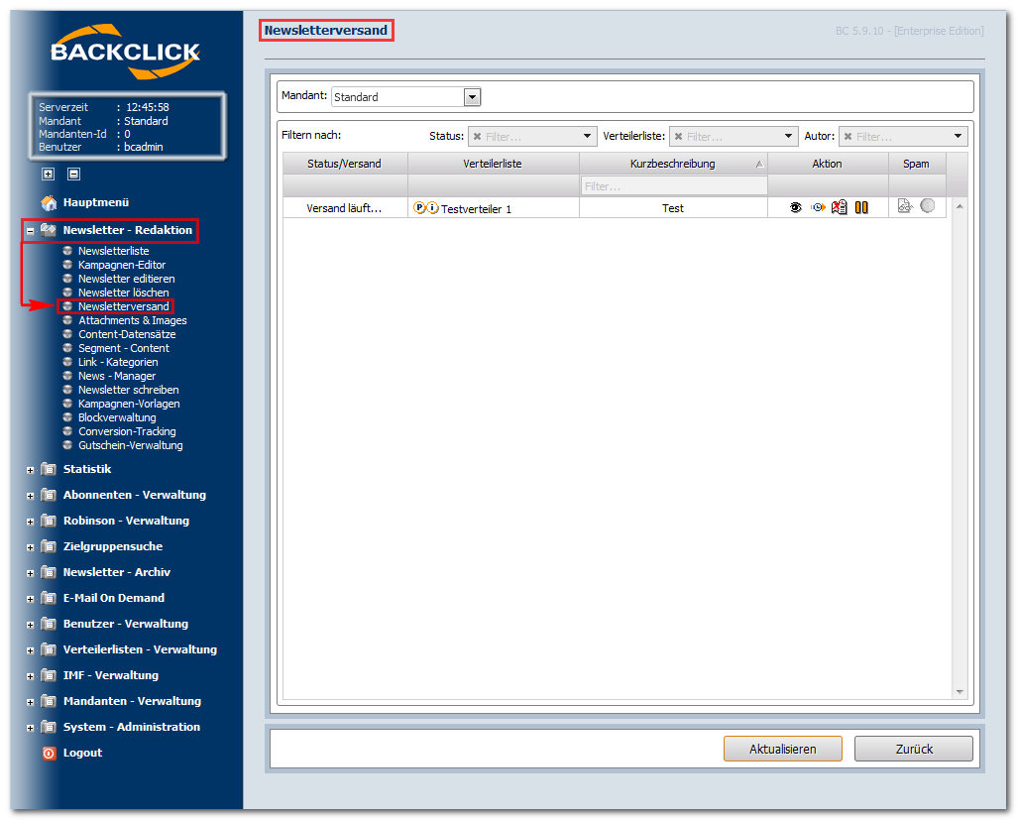Screen dimensions: 1017x820
Task: Expand all menu nodes with plus box
Action: (x=49, y=174)
